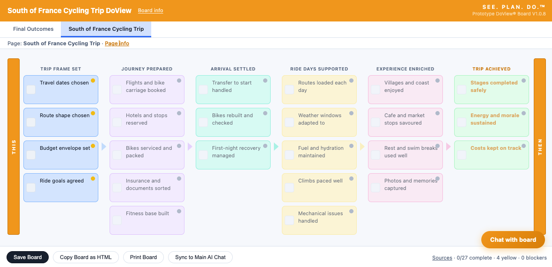Click the vertical THIS orange bar
The height and width of the screenshot is (267, 552).
(x=14, y=147)
